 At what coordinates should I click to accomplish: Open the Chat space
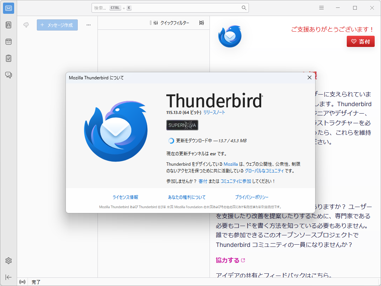click(8, 75)
